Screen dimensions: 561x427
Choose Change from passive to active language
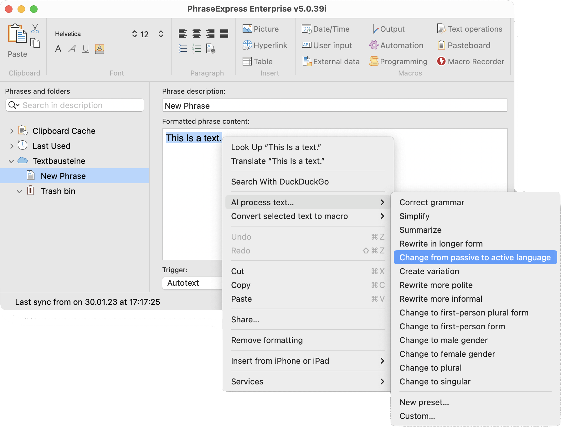(476, 258)
